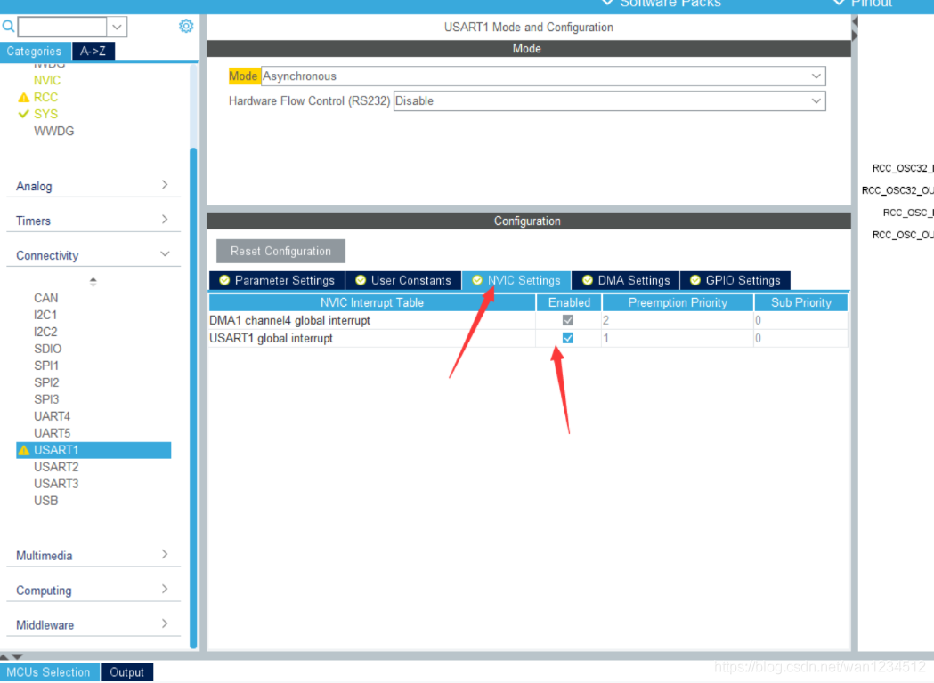This screenshot has width=934, height=683.
Task: Open the Mode dropdown set to Asynchronous
Action: tap(543, 76)
